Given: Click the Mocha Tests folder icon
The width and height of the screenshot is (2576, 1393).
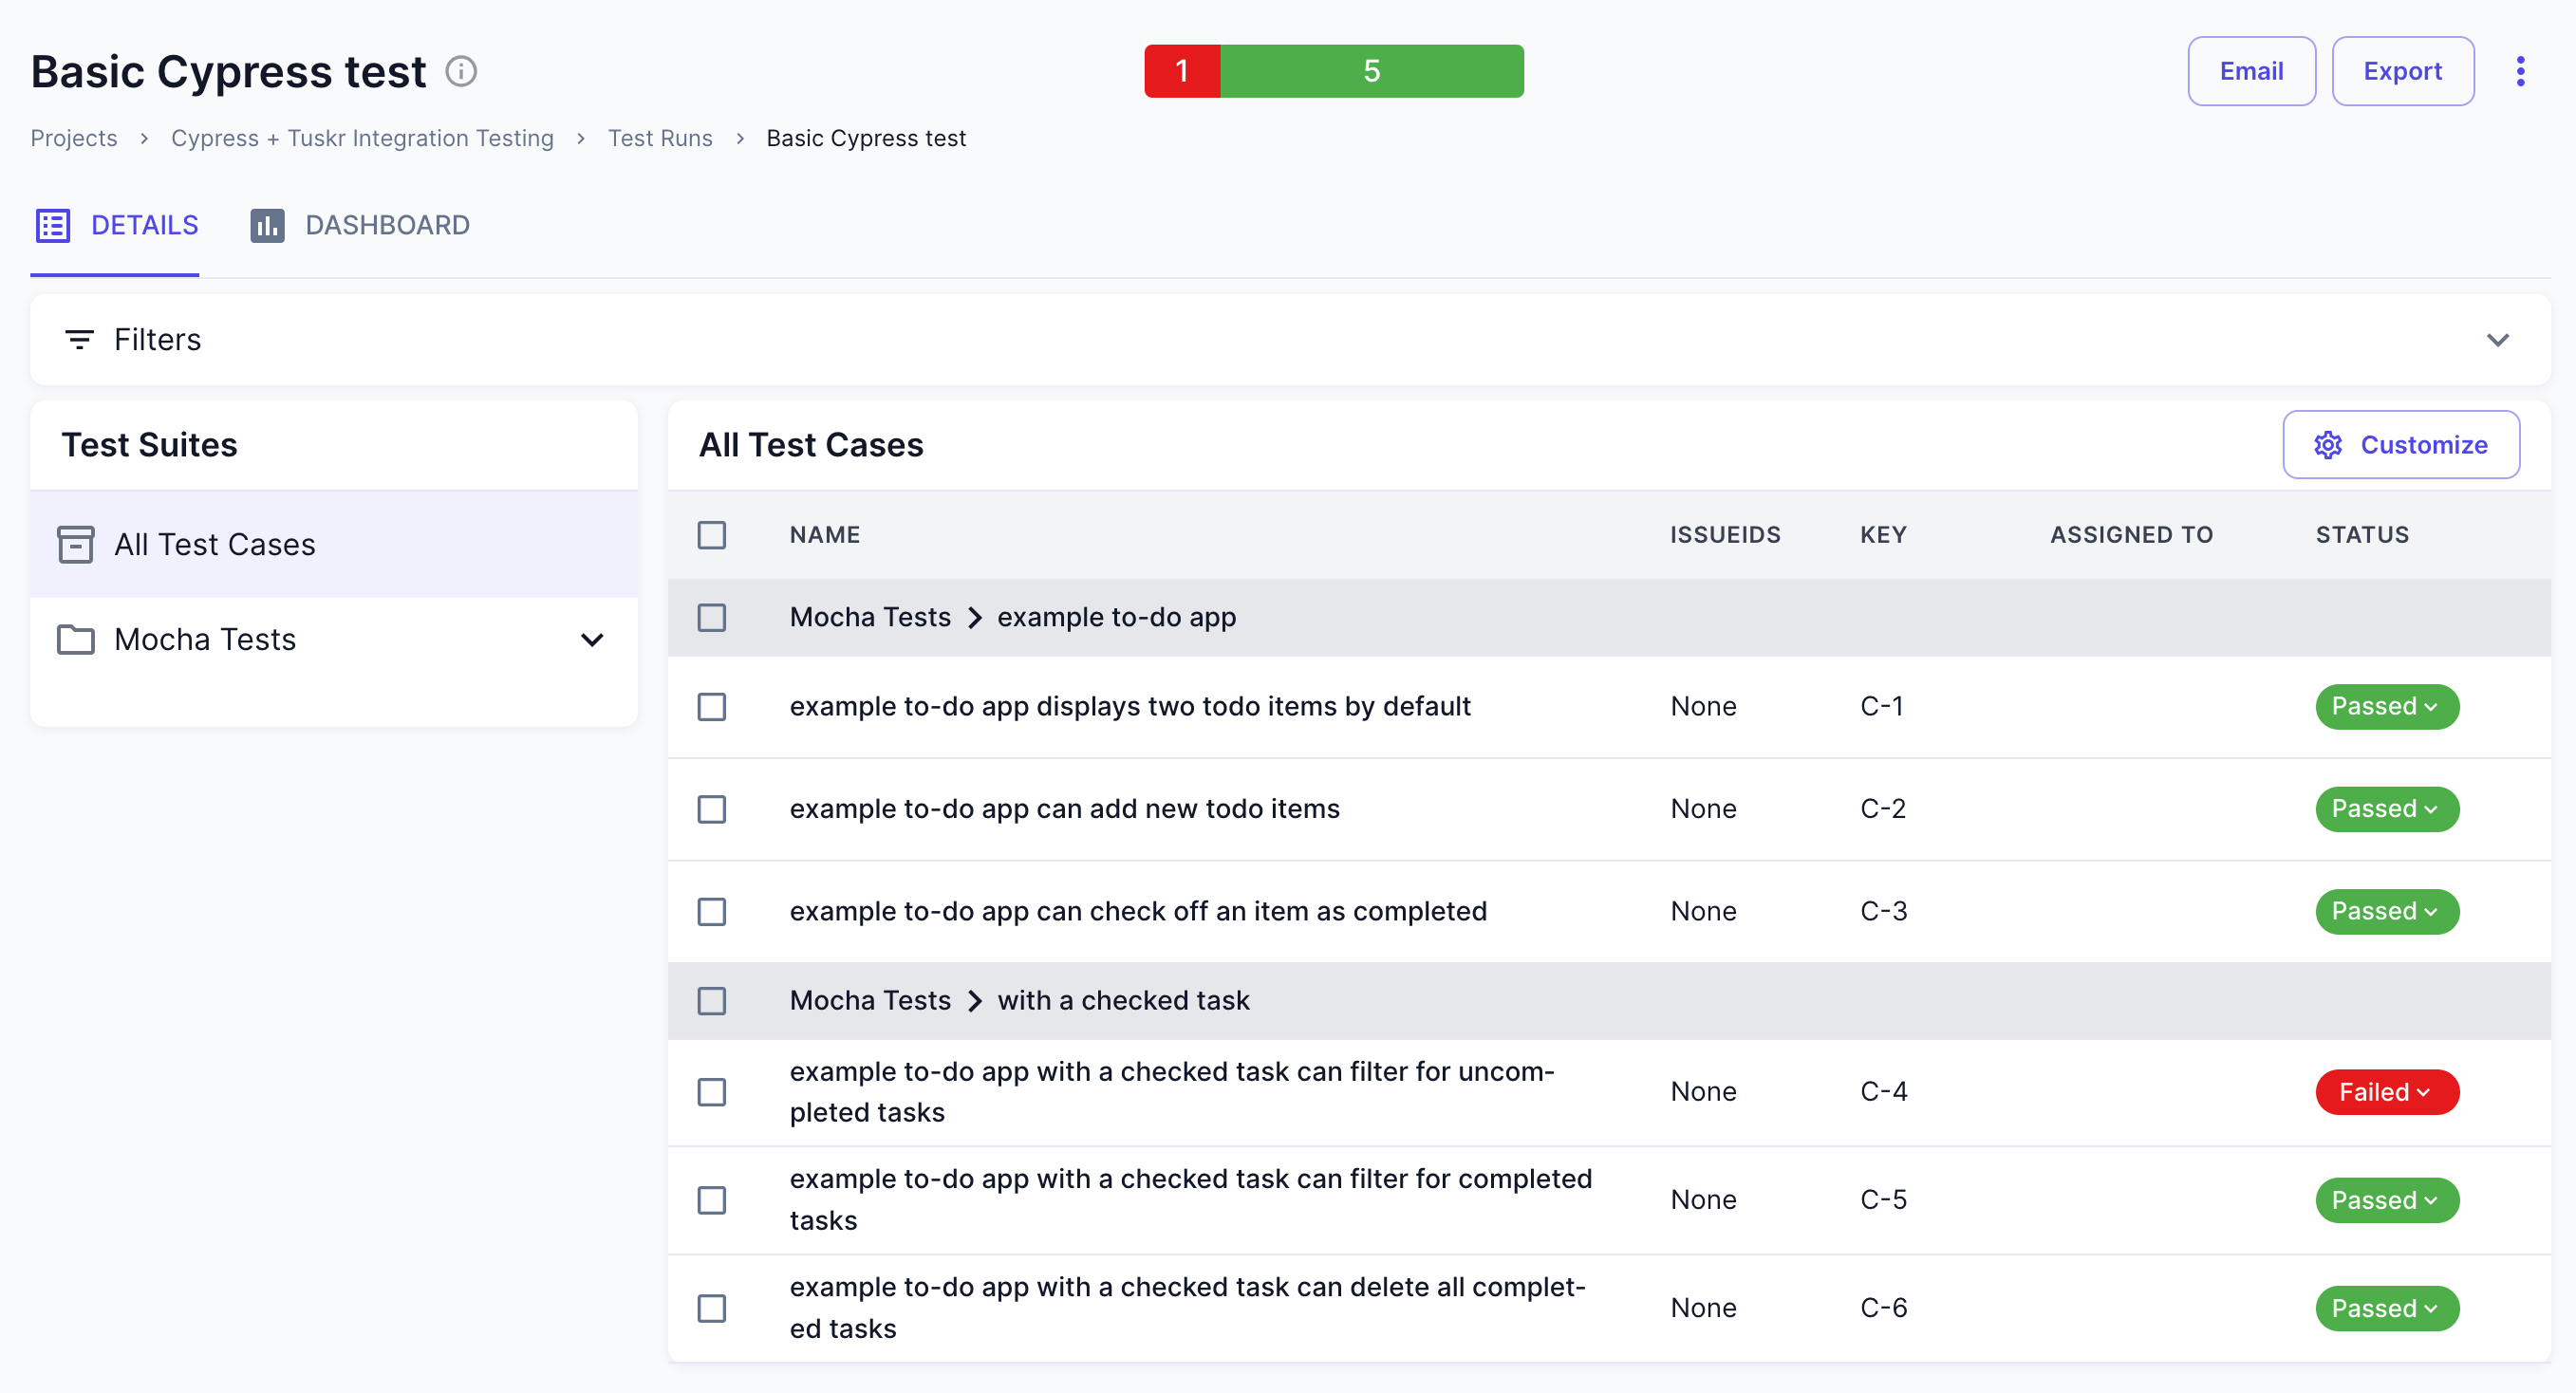Looking at the screenshot, I should click(x=76, y=640).
